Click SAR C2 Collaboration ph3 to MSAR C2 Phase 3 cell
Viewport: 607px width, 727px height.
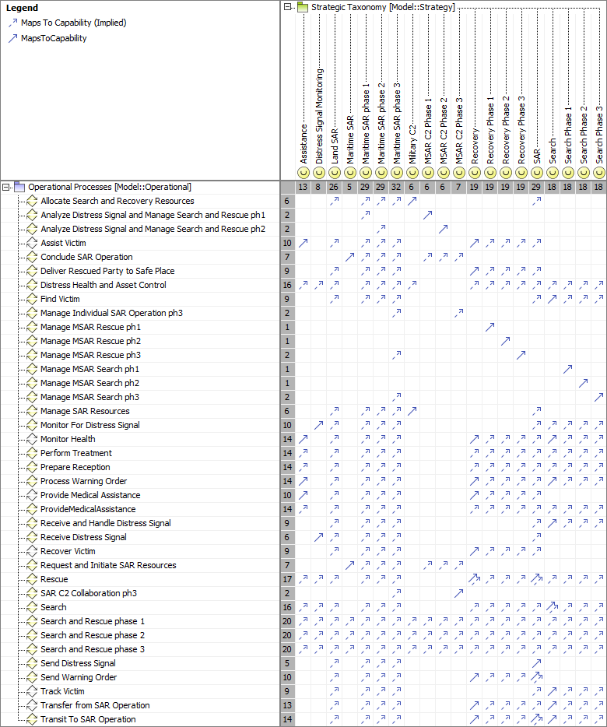point(458,593)
